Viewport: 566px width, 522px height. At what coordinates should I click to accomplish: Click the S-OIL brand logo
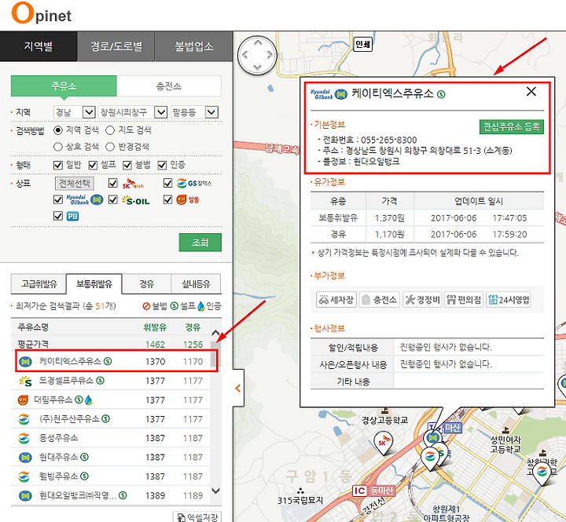point(136,200)
